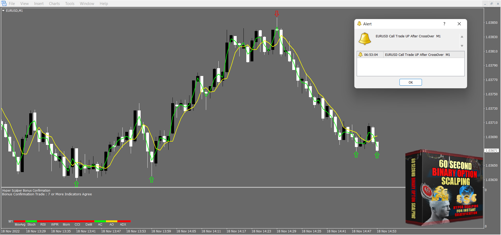
Task: Click the WPR indicator label
Action: point(55,225)
